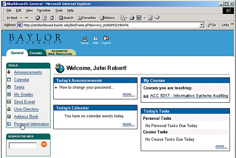Open the Help menu
The height and width of the screenshot is (158, 236).
click(70, 10)
